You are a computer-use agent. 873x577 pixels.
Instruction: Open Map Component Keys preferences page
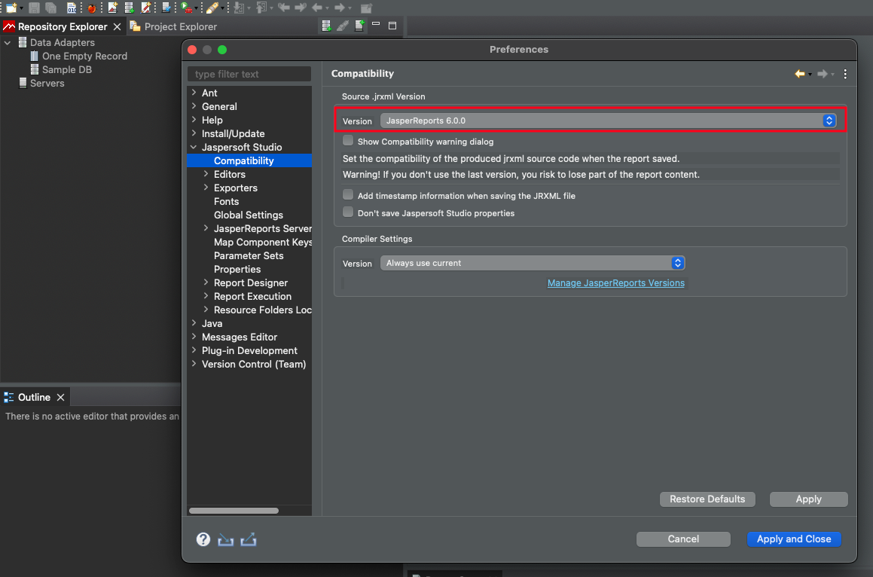click(x=263, y=243)
